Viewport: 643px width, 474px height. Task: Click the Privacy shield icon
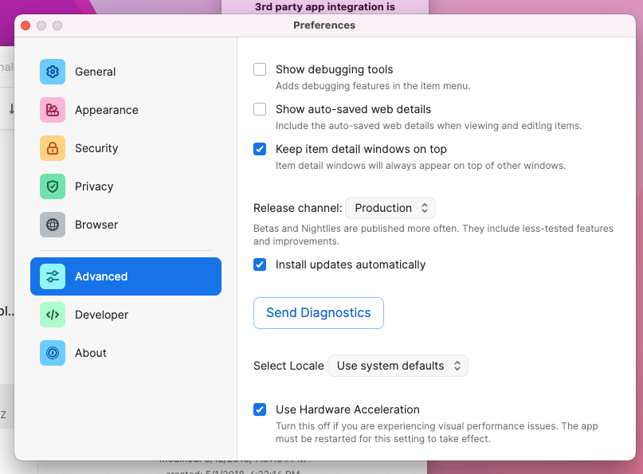click(x=53, y=186)
